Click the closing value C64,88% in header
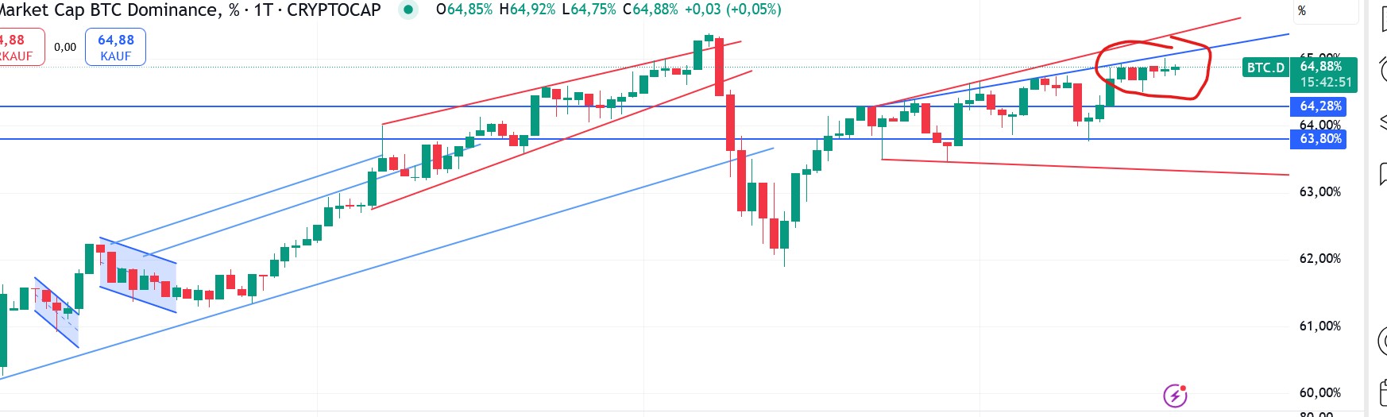 click(x=651, y=10)
